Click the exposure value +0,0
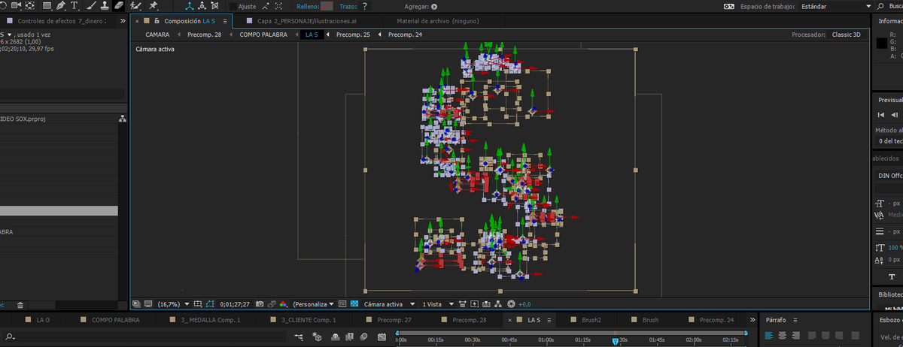The image size is (903, 347). (x=524, y=304)
